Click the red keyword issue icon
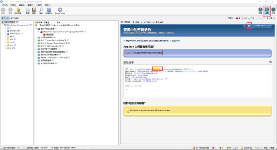This screenshot has width=277, height=150. tap(44, 35)
